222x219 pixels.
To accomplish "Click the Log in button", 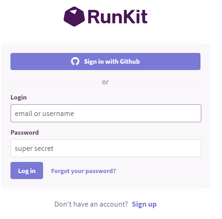I will click(27, 171).
